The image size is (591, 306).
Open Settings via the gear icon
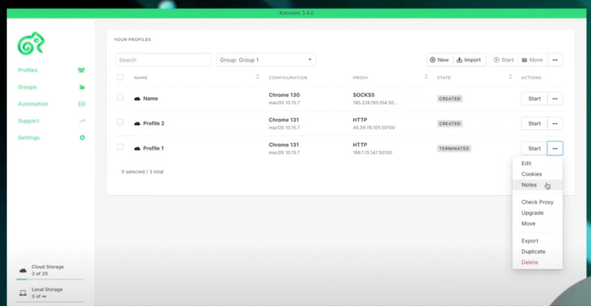point(82,138)
